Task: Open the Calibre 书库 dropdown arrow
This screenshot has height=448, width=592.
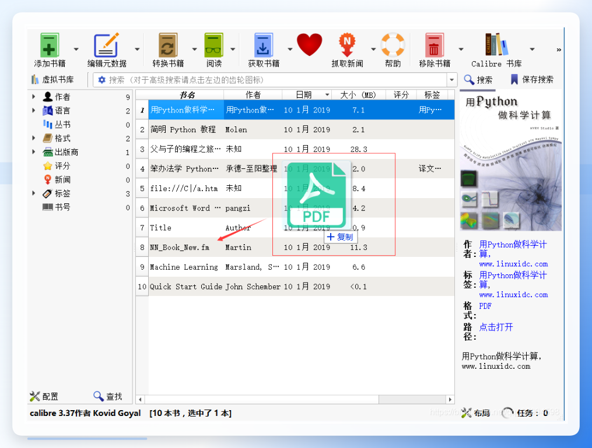Action: point(532,50)
